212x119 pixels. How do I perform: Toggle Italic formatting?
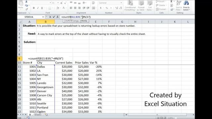tap(38, 8)
